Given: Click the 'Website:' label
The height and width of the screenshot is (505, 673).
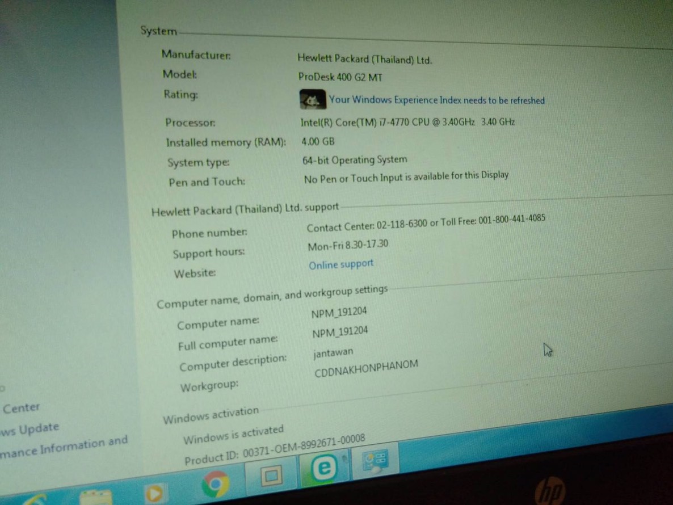Looking at the screenshot, I should [x=195, y=273].
